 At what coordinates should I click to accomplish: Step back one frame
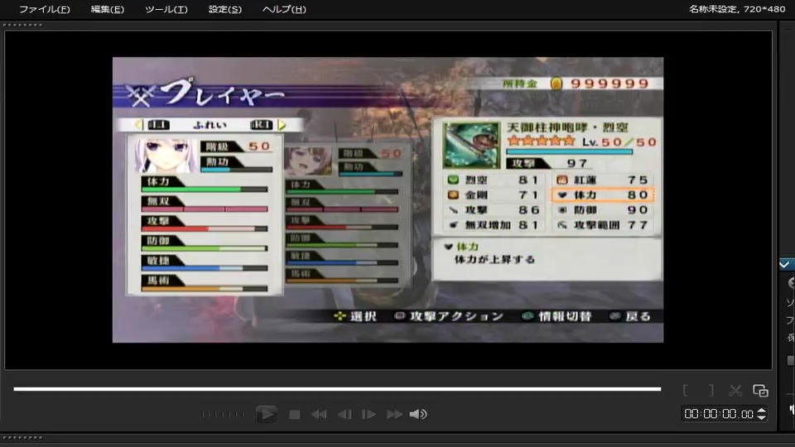[x=344, y=415]
